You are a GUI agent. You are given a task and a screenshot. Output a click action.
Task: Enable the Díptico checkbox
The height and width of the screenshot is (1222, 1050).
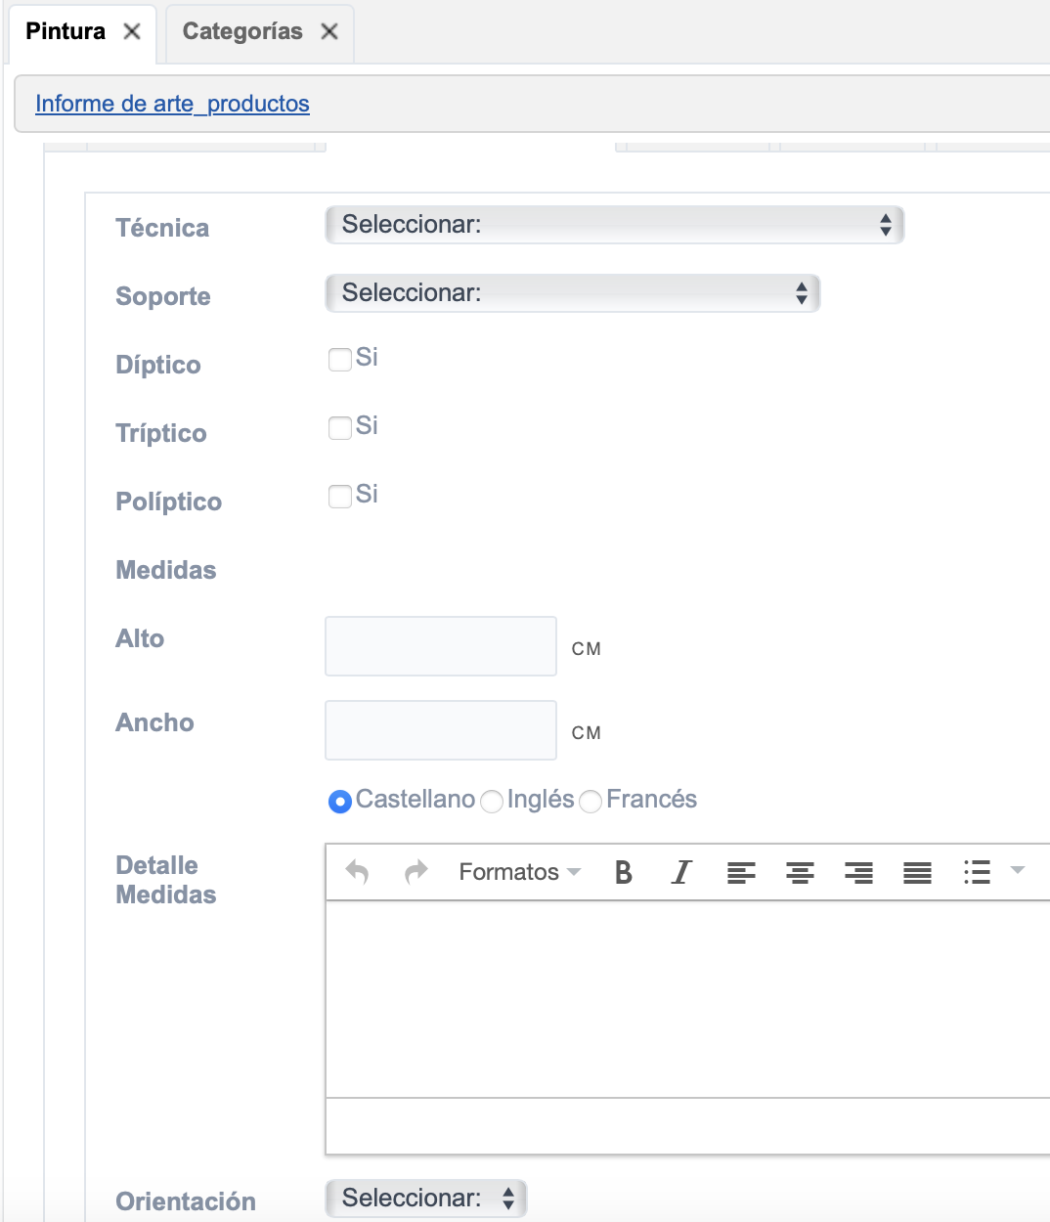tap(340, 360)
